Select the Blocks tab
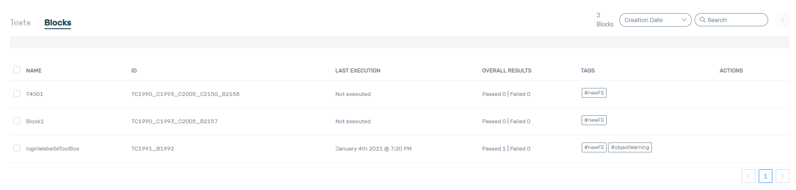 [x=58, y=23]
